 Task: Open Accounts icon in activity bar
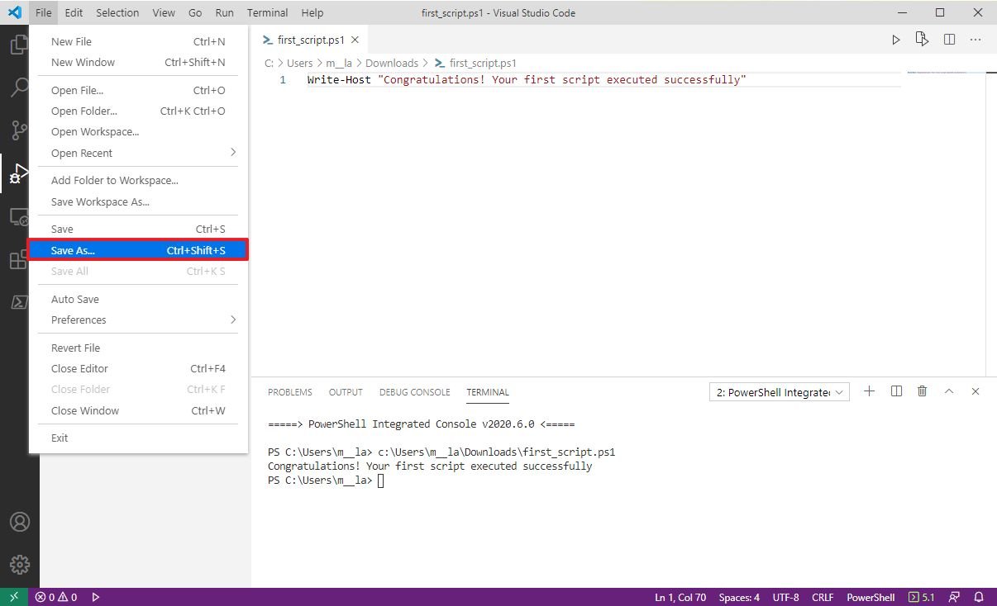tap(19, 522)
